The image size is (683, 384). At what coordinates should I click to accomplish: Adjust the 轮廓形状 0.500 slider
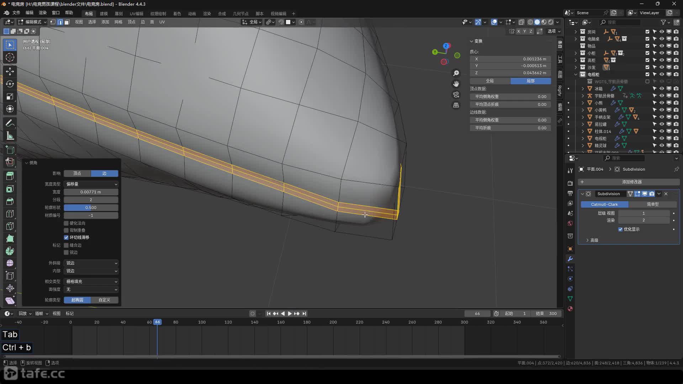[x=91, y=208]
